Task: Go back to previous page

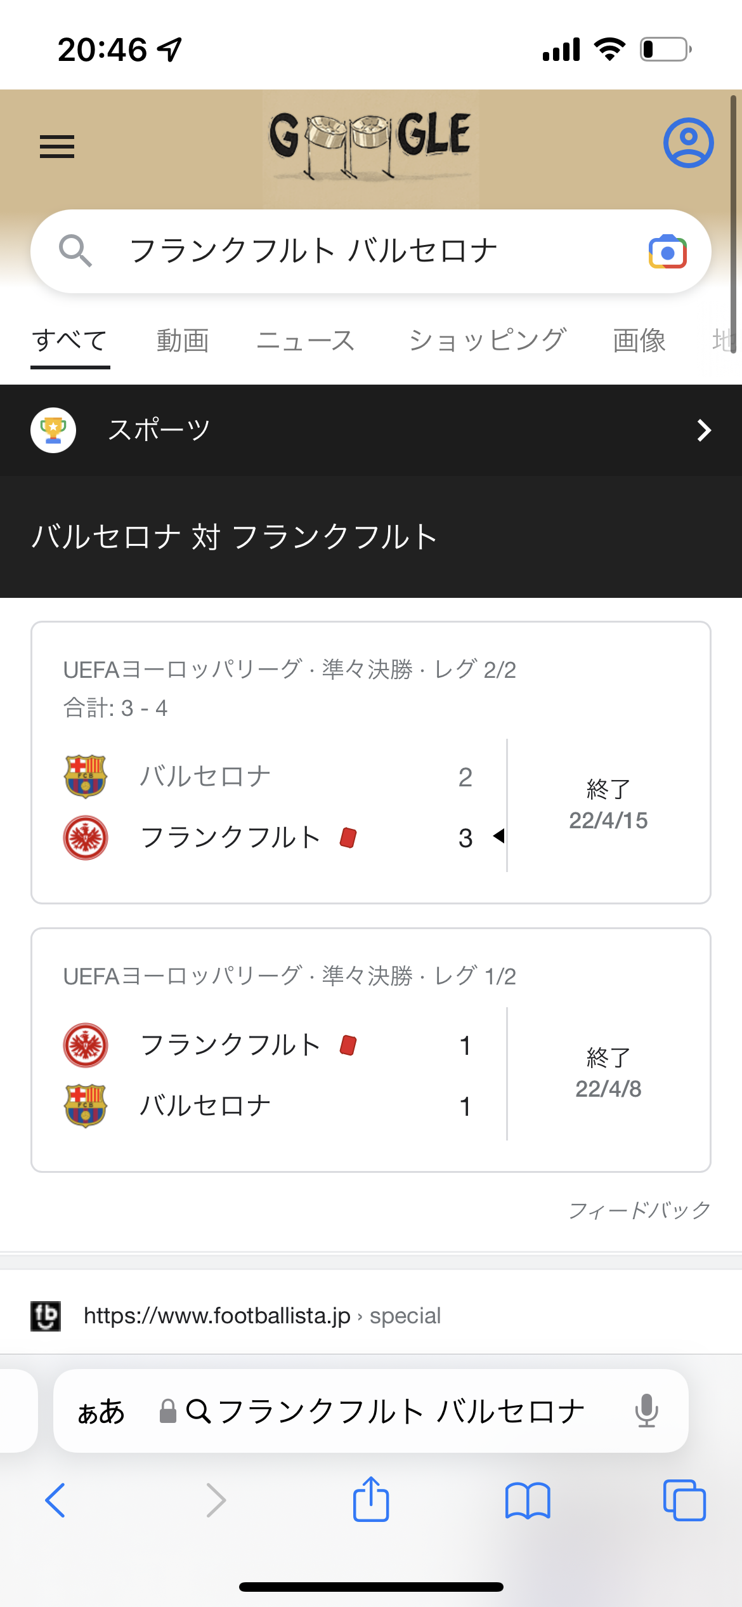Action: [x=56, y=1500]
